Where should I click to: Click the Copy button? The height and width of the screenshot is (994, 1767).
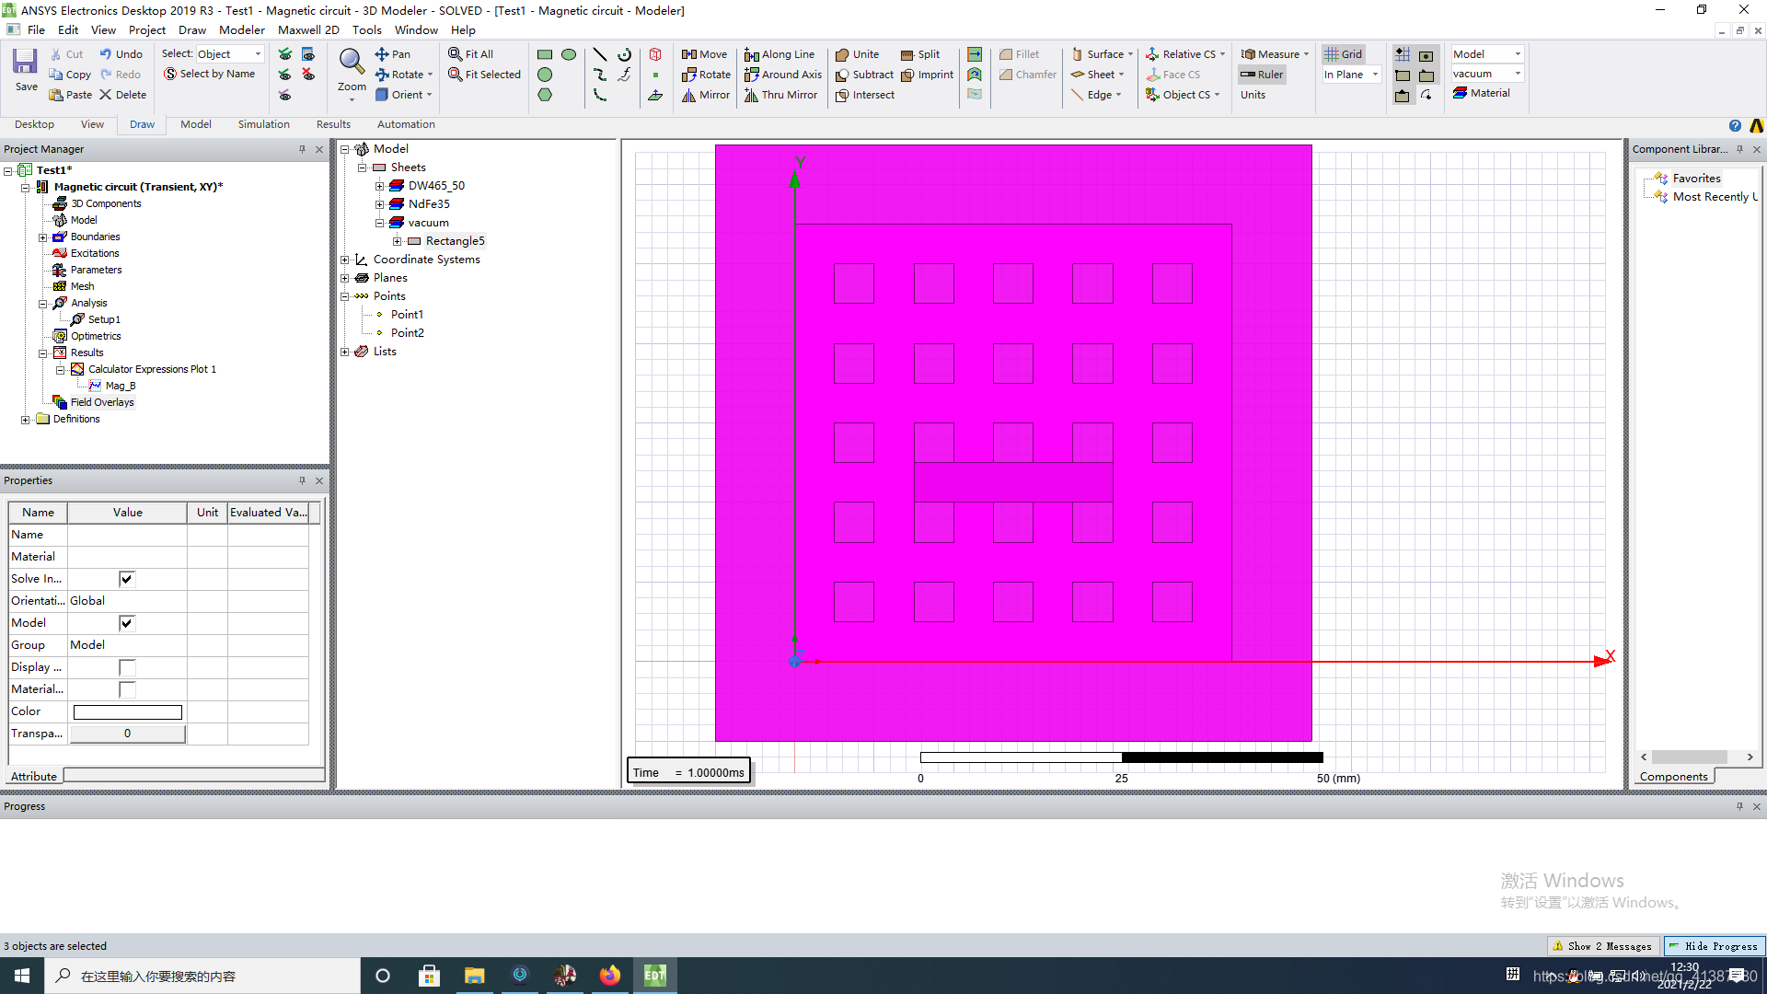click(x=70, y=75)
